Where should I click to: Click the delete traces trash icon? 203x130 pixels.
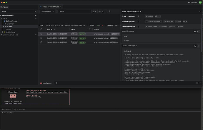[x=109, y=11]
